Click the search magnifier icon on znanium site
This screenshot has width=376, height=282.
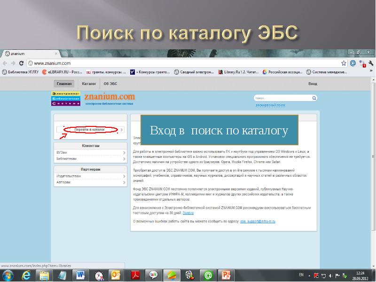(313, 98)
